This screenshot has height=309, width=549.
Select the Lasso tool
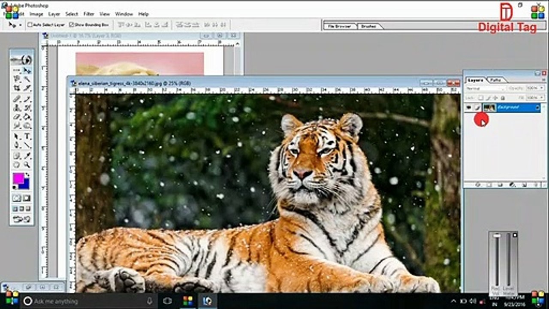[17, 79]
